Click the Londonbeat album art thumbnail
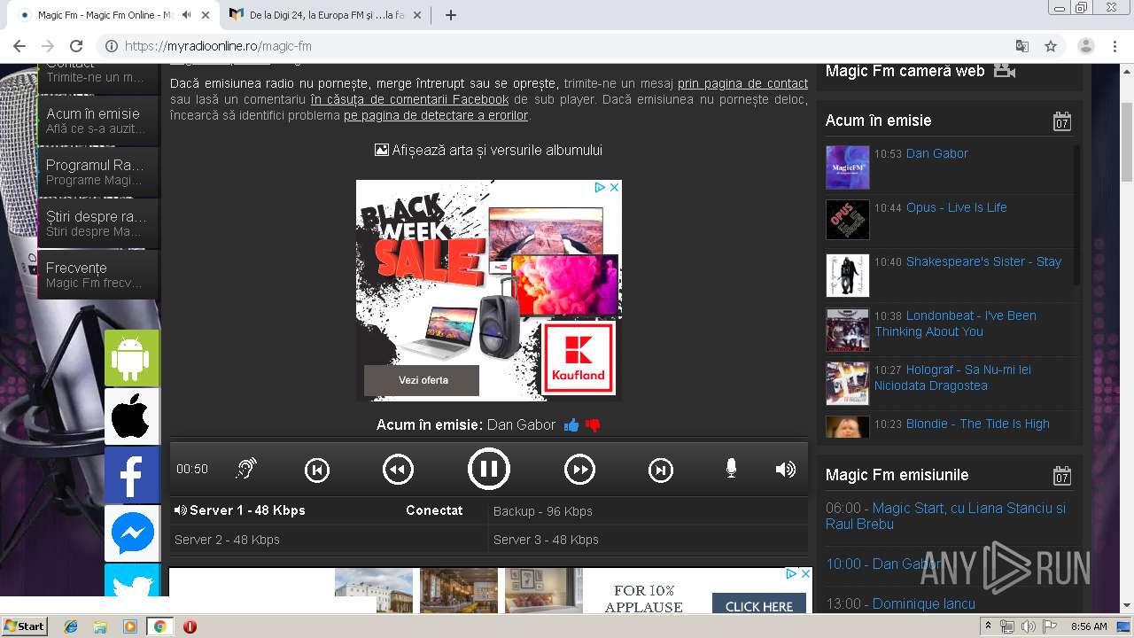Screen dimensions: 1134x638 tap(847, 330)
